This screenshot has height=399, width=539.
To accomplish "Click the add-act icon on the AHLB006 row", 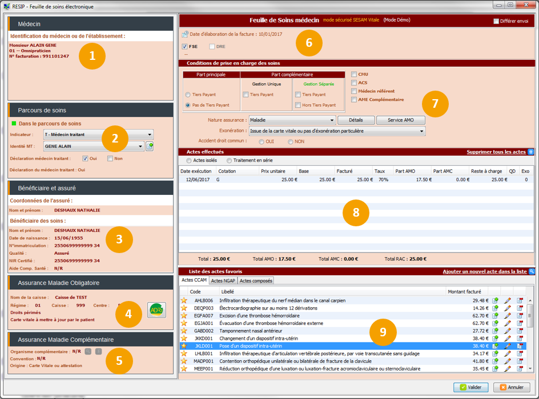I will click(x=495, y=300).
